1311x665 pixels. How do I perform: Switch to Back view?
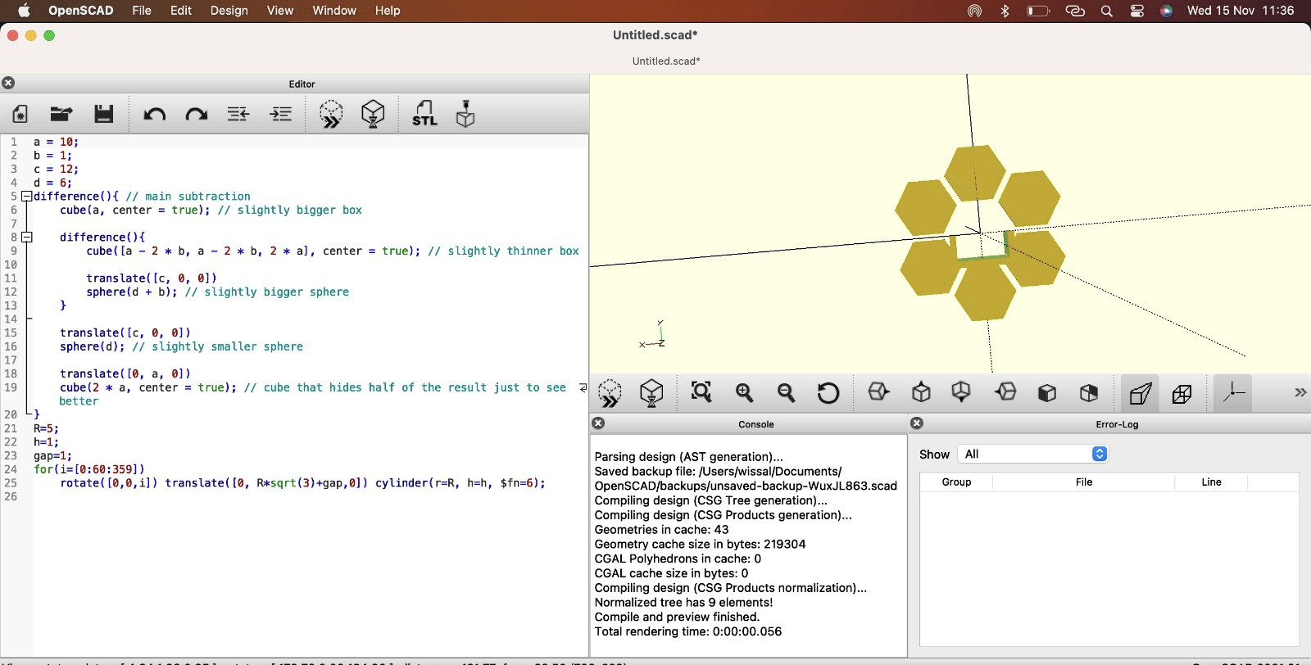1089,393
